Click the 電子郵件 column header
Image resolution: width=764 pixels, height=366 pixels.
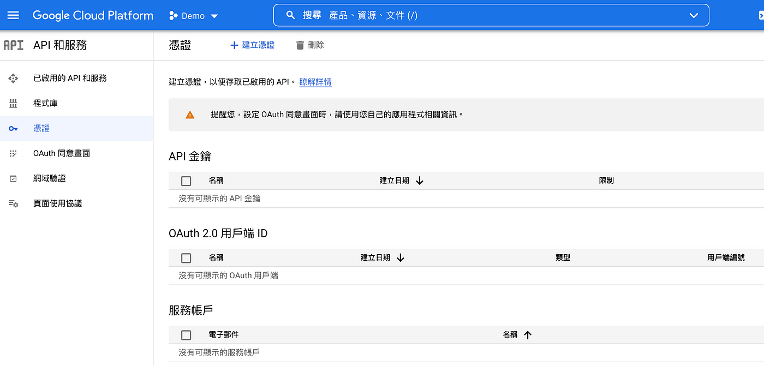(224, 334)
